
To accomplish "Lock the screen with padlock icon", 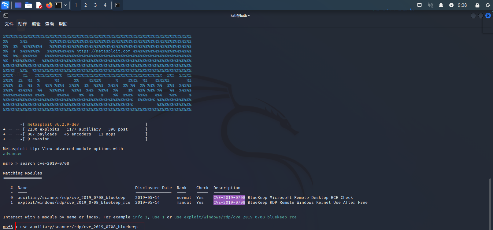I will point(477,5).
